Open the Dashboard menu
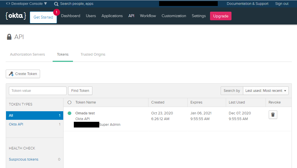The image size is (297, 168). [70, 16]
